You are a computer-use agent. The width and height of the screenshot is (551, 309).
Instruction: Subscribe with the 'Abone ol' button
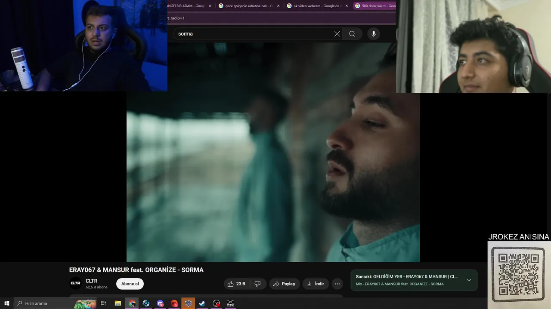click(130, 284)
